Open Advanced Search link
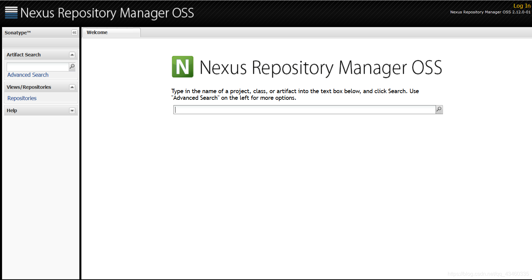 coord(28,75)
